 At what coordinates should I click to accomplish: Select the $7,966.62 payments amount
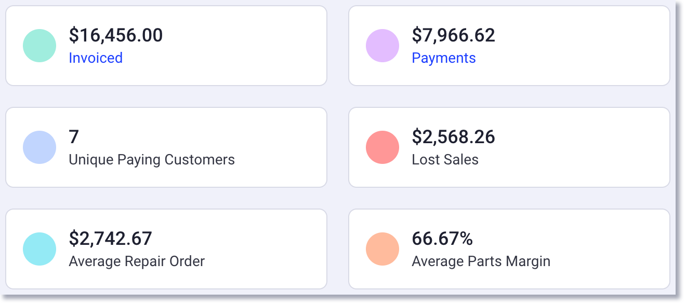click(453, 35)
